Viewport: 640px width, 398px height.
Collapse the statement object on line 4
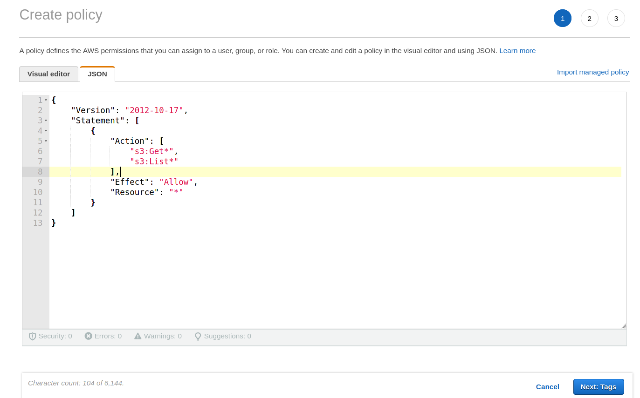(46, 130)
